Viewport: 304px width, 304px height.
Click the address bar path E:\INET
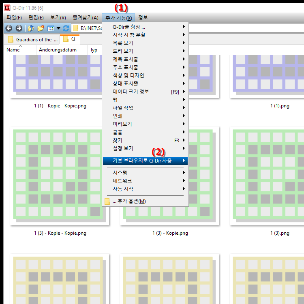click(91, 28)
